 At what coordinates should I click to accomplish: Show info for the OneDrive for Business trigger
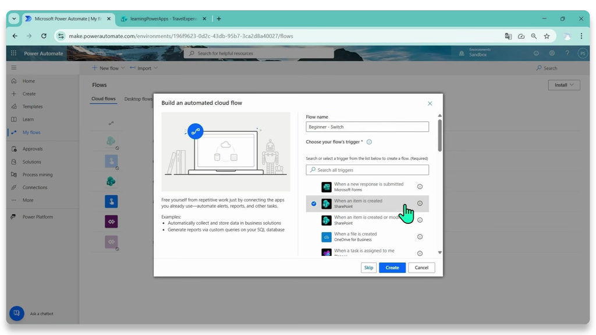point(420,237)
